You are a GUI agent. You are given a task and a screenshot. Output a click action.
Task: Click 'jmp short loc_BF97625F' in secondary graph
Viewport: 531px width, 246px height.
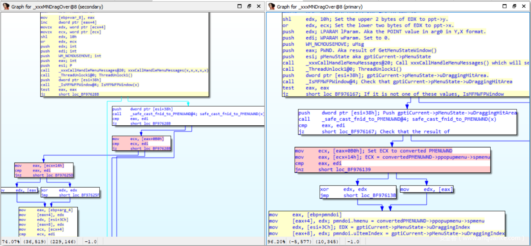70,195
